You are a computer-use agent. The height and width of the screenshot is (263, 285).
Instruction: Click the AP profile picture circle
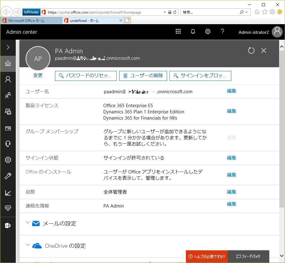pyautogui.click(x=38, y=59)
